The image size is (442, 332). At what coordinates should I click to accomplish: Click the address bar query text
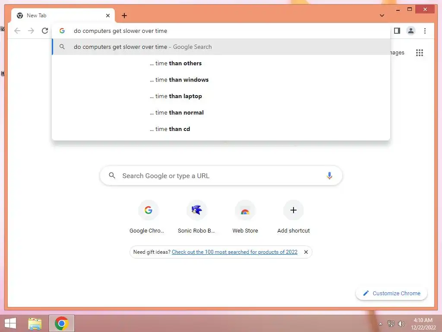[120, 31]
